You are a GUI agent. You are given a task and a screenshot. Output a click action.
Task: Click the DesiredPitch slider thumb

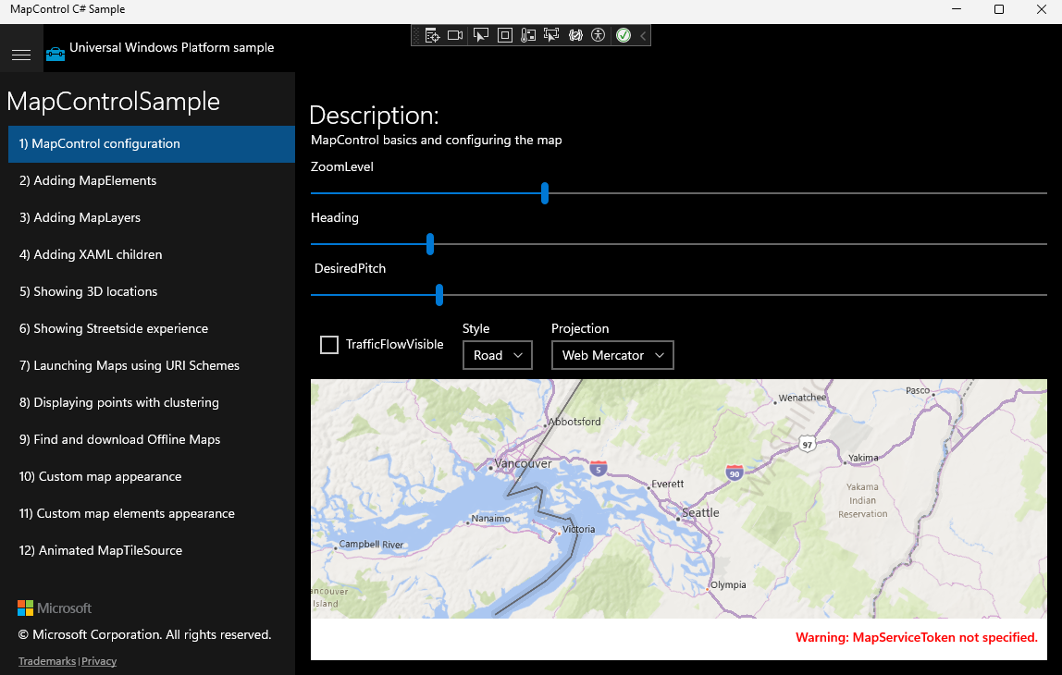(439, 295)
